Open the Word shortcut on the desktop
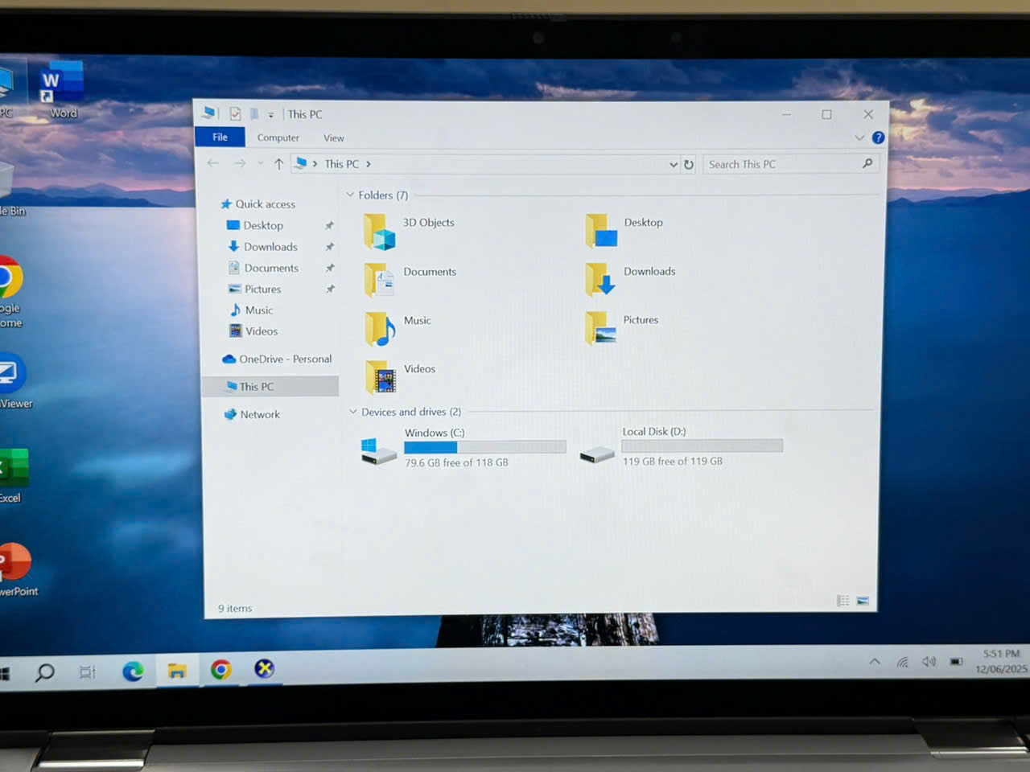This screenshot has width=1030, height=772. coord(62,90)
